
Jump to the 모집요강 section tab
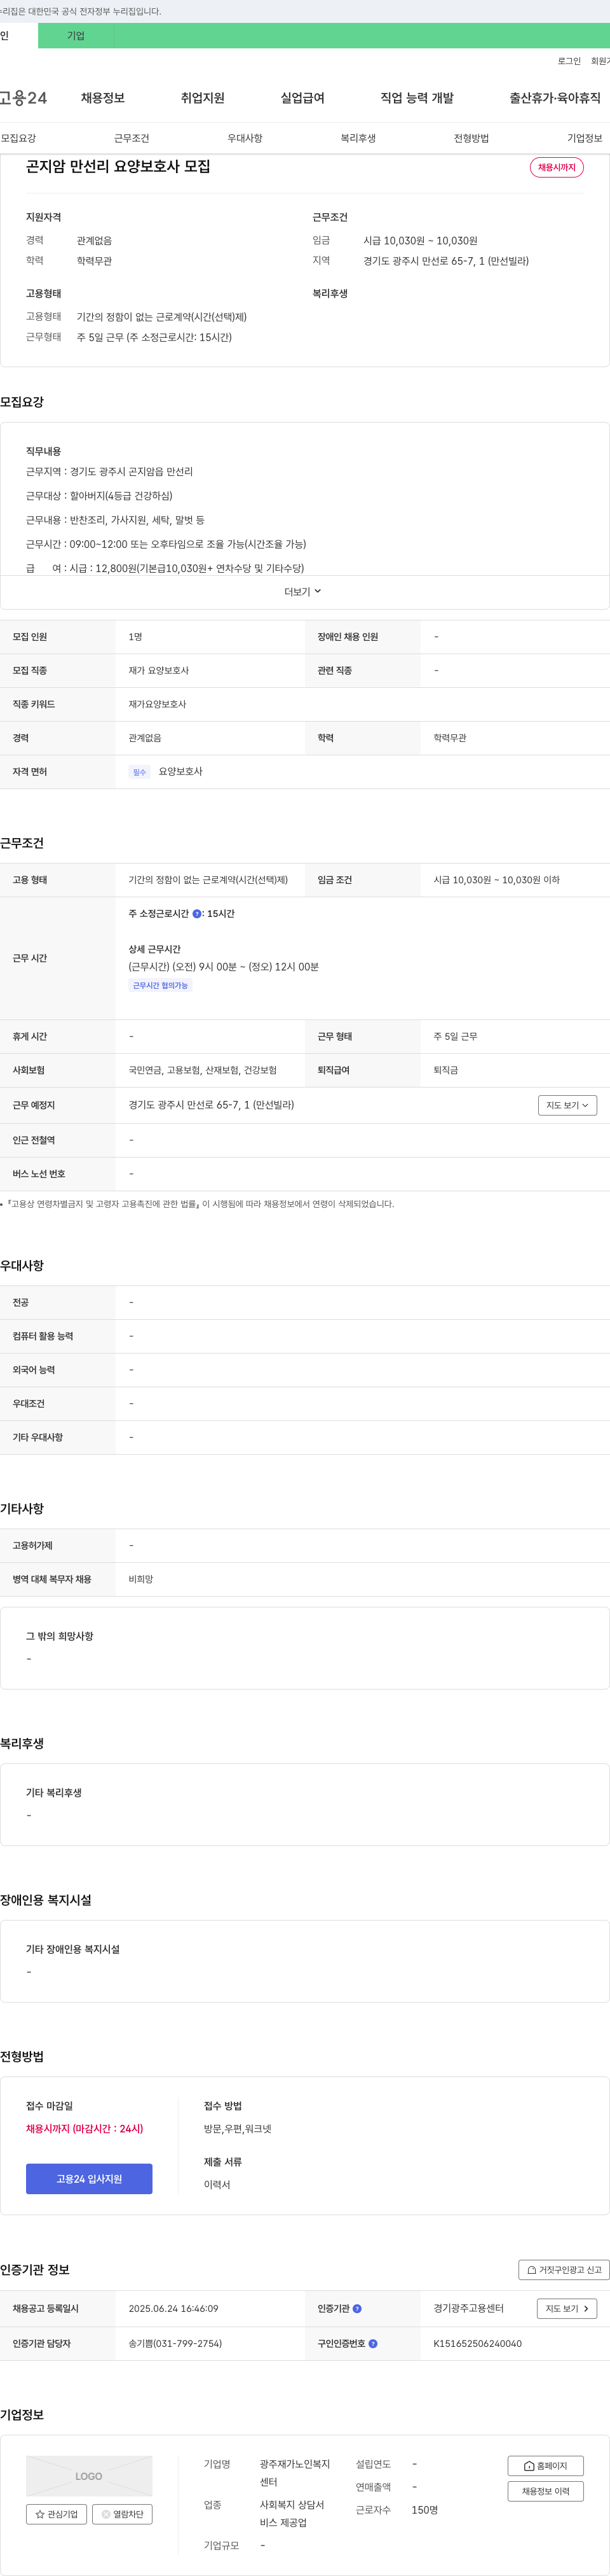[x=18, y=138]
